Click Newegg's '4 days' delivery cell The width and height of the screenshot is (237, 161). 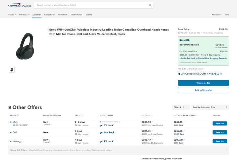pyautogui.click(x=78, y=140)
